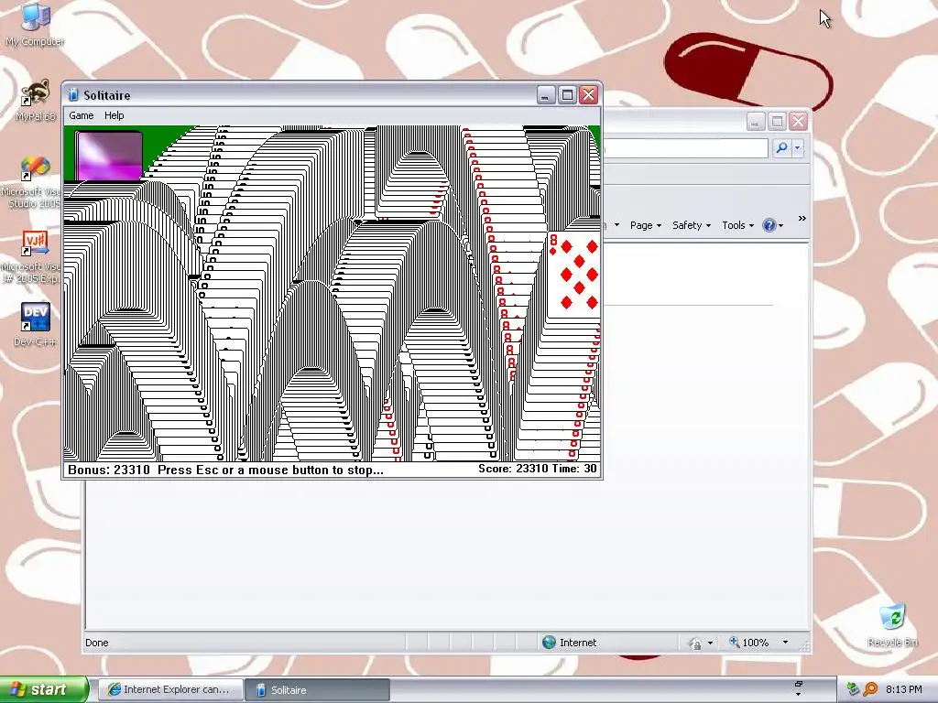The height and width of the screenshot is (703, 938).
Task: Expand the toolbar overflow double chevron
Action: 802,219
